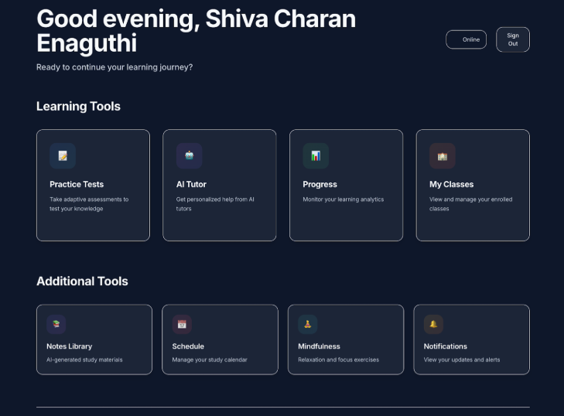The width and height of the screenshot is (564, 416).
Task: Click the Practice Tests notepad icon
Action: [63, 155]
